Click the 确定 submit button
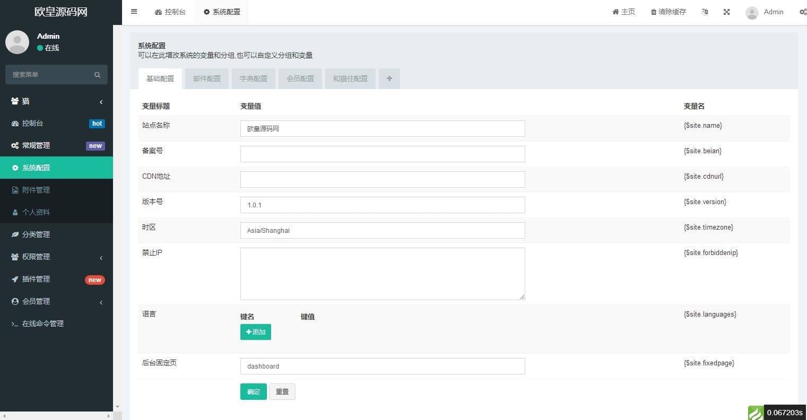The image size is (807, 420). pos(253,392)
